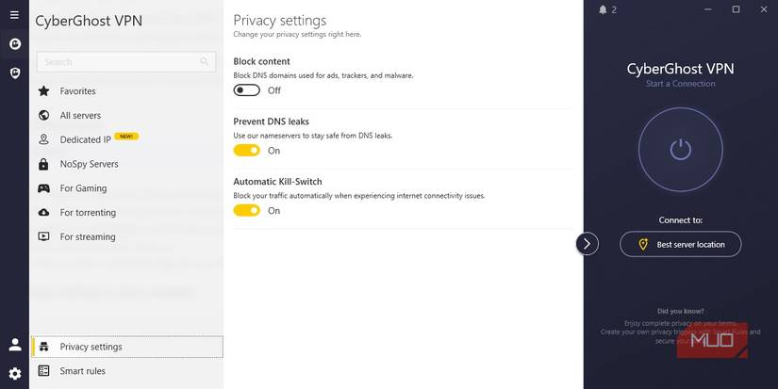Turn off the Automatic Kill-Switch toggle

click(x=247, y=211)
